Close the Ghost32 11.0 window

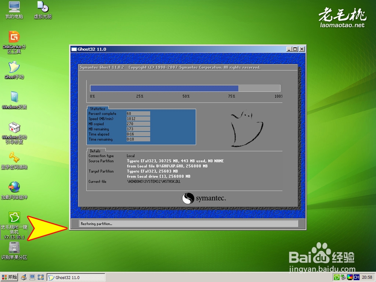(x=302, y=49)
